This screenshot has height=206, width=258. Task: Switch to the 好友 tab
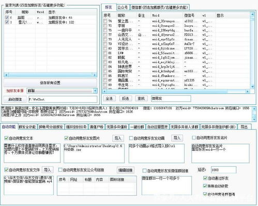click(x=109, y=7)
